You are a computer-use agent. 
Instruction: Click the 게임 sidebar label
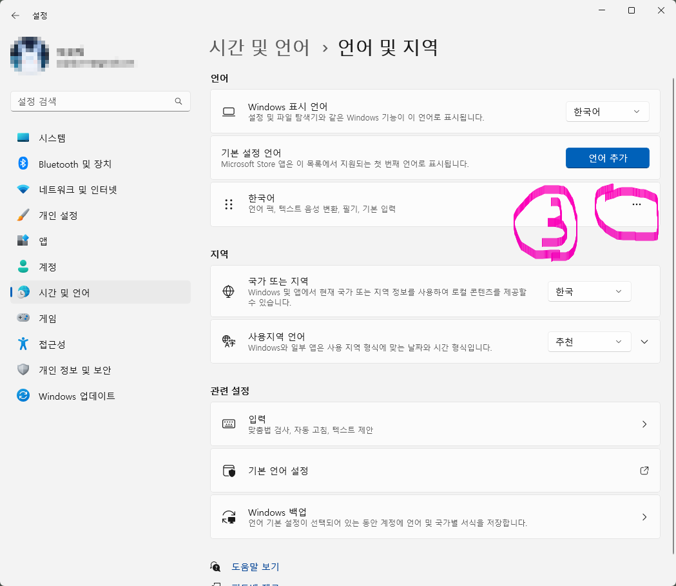(x=48, y=318)
